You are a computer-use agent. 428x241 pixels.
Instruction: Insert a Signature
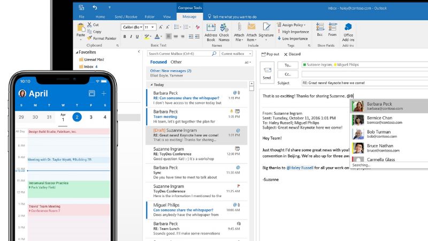[x=266, y=32]
